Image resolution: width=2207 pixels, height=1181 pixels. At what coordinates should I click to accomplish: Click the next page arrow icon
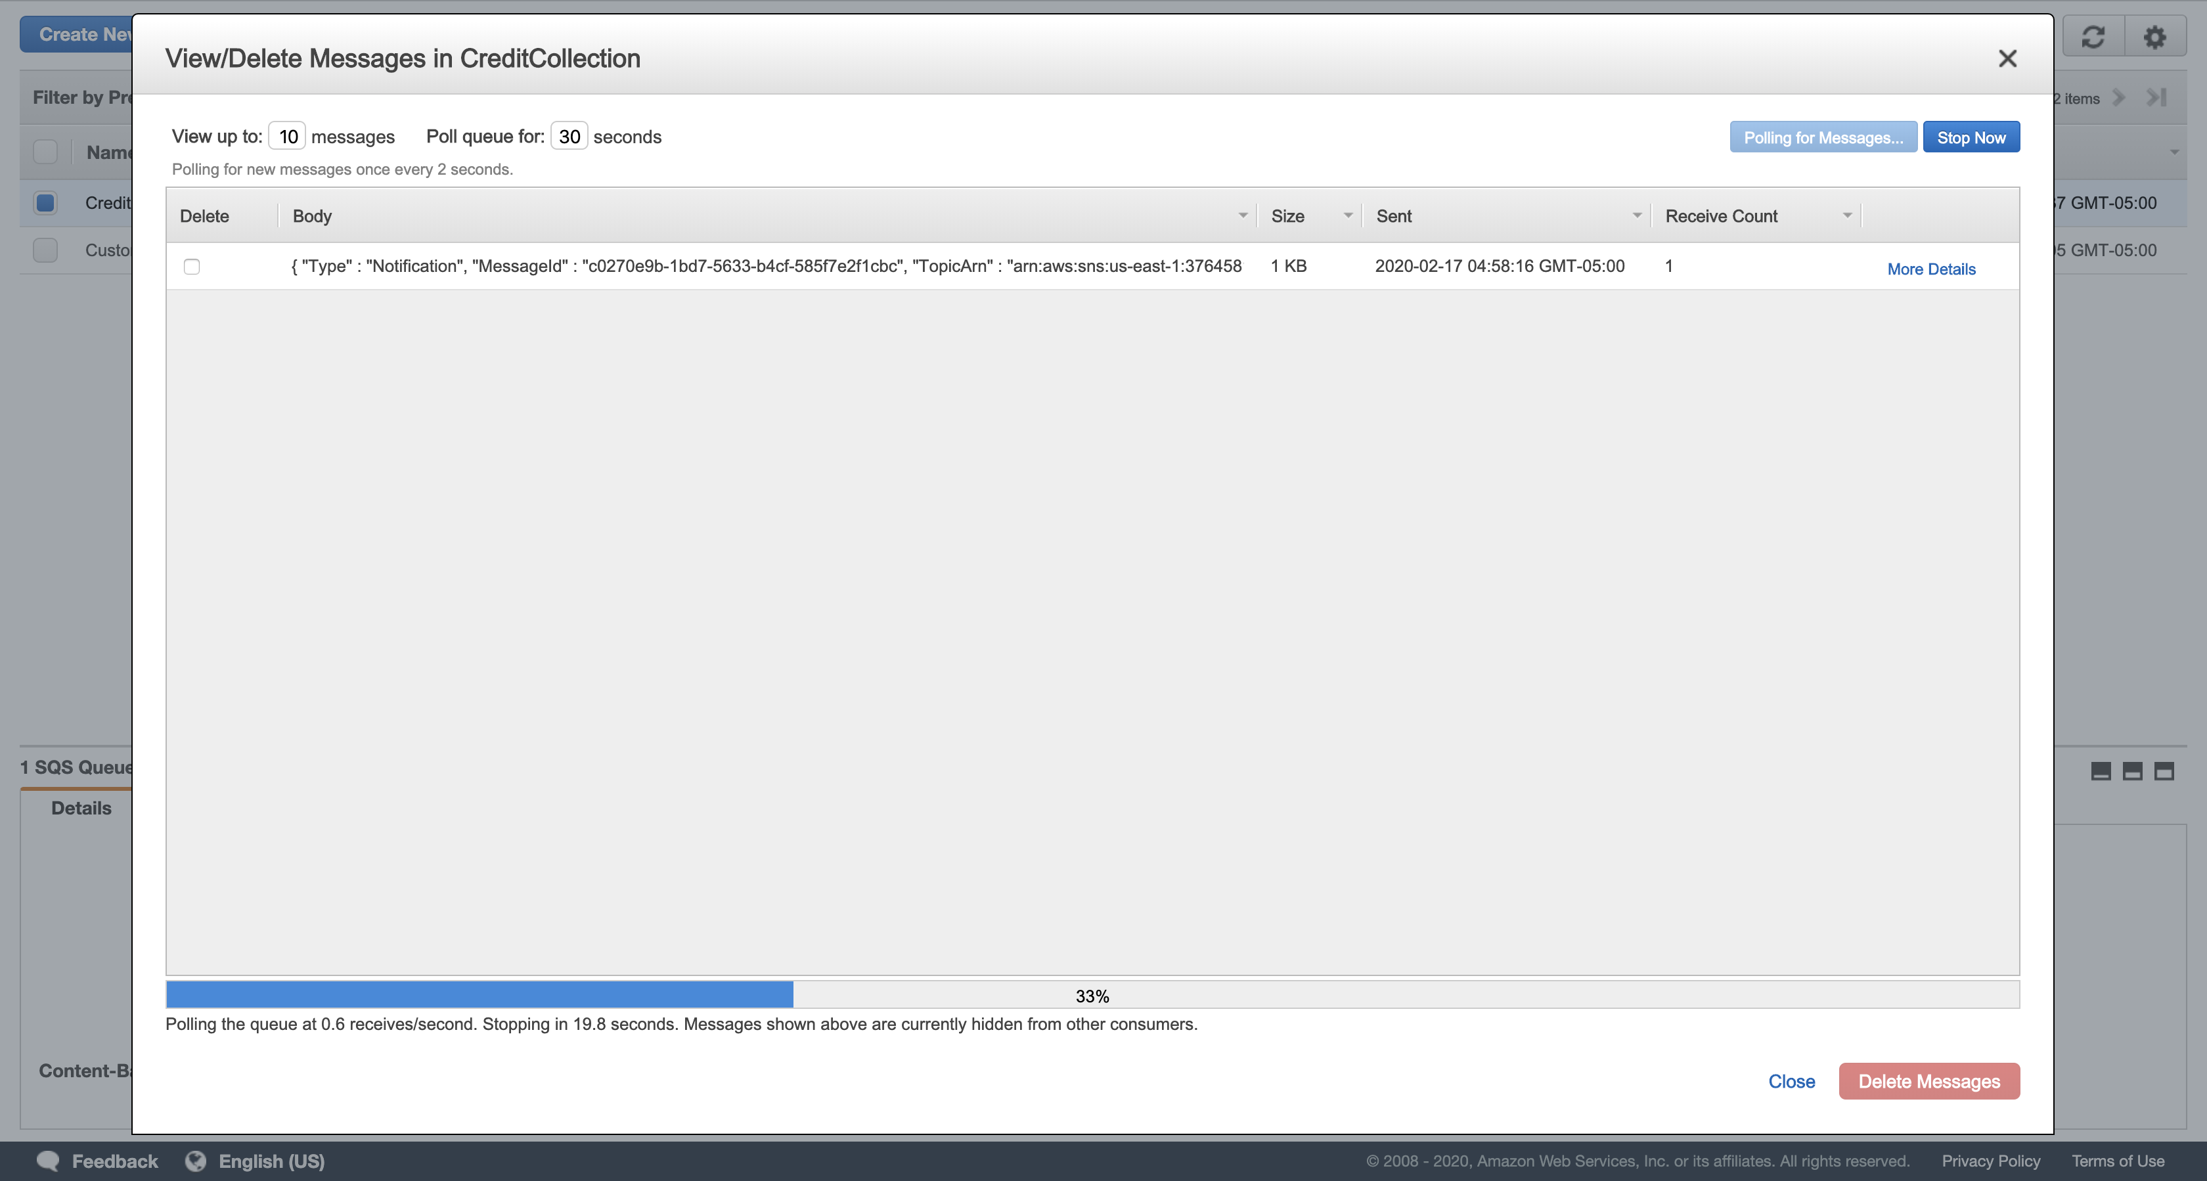tap(2119, 98)
